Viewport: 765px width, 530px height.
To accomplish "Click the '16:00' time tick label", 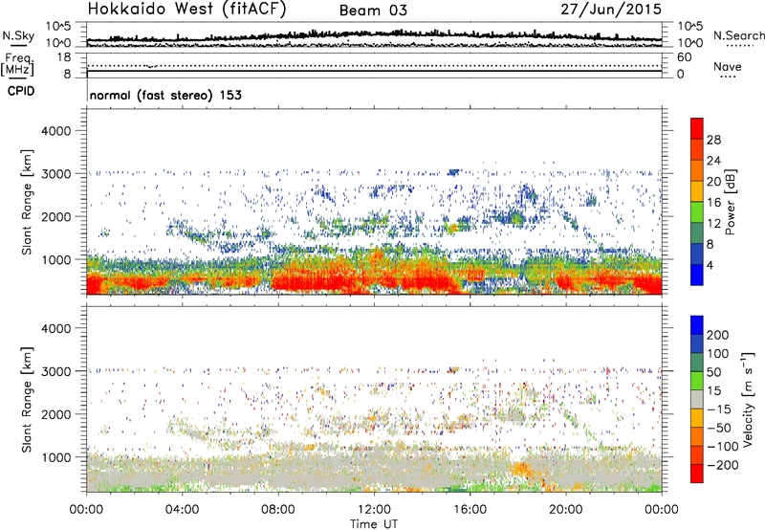I will [470, 510].
